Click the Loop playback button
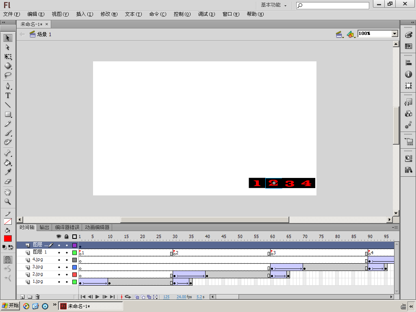The image size is (416, 312). coord(128,297)
